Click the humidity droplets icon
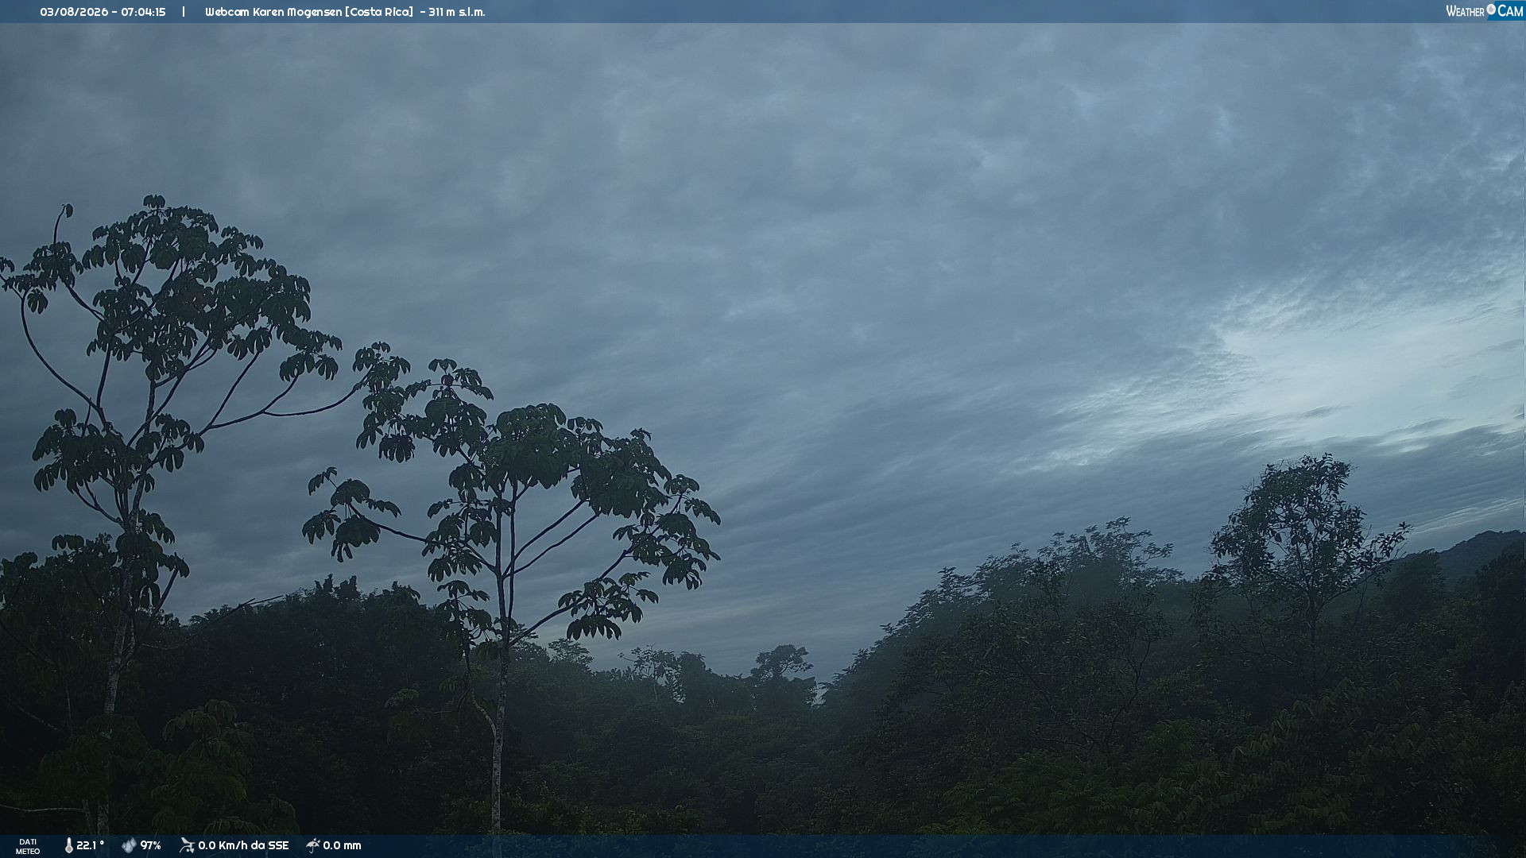This screenshot has width=1526, height=858. (x=129, y=845)
